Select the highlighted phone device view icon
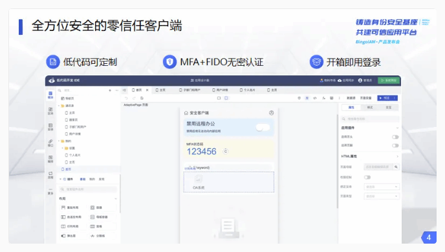 [226, 98]
